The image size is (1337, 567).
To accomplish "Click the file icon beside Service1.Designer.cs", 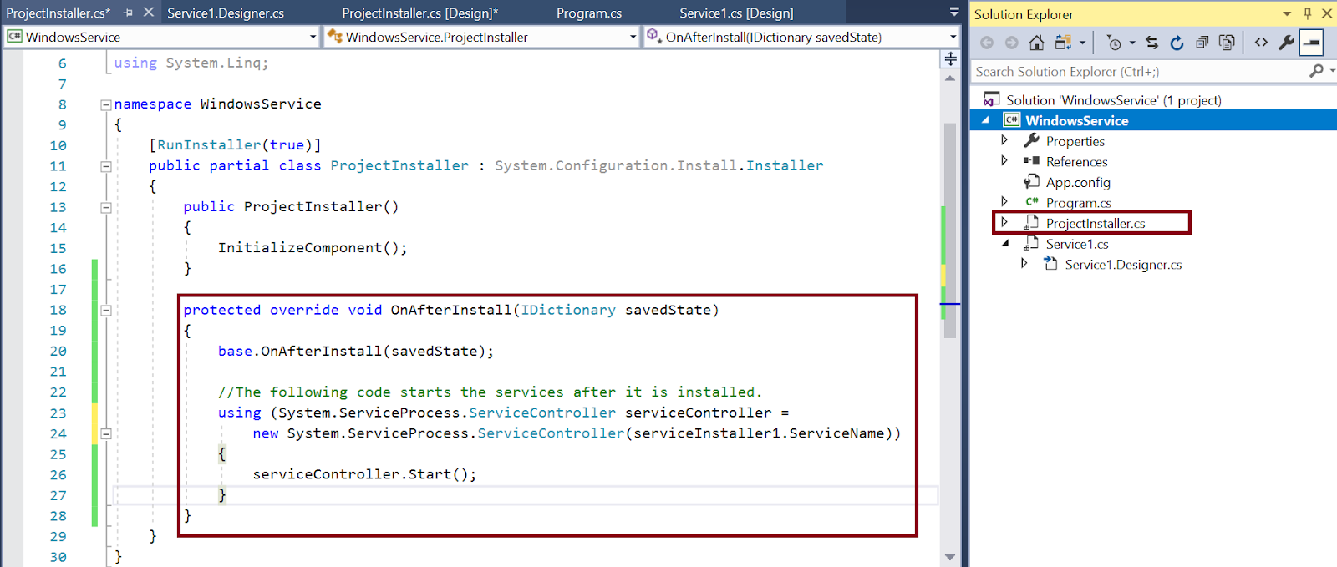I will click(x=1051, y=264).
